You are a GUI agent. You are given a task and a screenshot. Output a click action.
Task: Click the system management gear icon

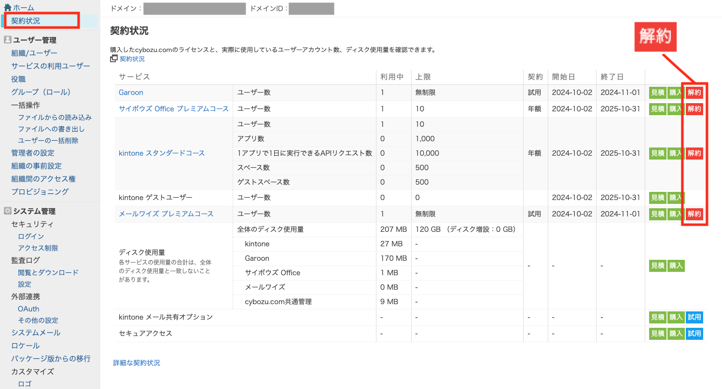(7, 211)
